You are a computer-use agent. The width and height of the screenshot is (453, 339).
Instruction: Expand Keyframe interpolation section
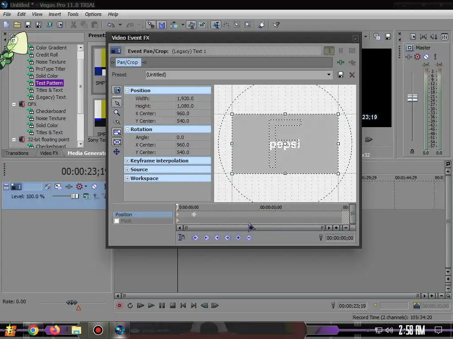click(127, 161)
